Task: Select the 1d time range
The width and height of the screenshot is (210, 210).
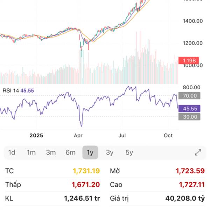Action: [12, 152]
